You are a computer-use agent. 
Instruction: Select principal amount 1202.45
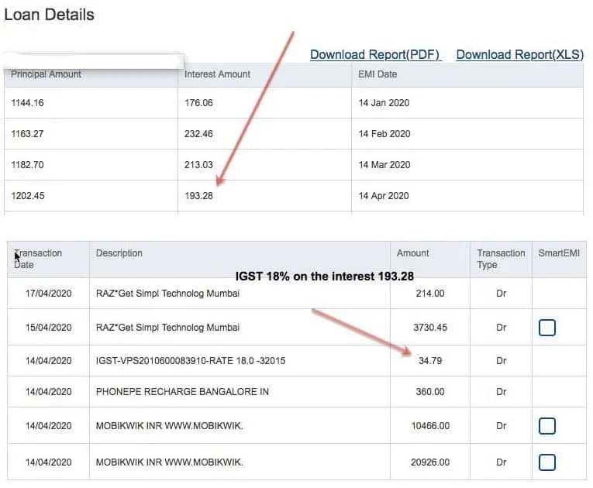tap(28, 196)
